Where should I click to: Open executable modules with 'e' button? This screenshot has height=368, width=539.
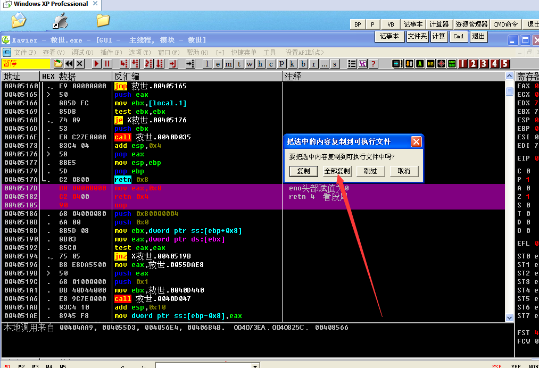pyautogui.click(x=218, y=64)
